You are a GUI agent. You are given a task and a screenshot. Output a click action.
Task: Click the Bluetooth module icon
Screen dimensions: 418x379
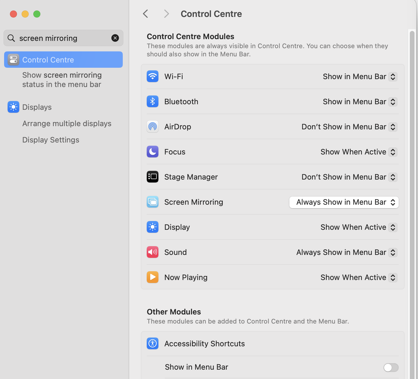tap(153, 102)
